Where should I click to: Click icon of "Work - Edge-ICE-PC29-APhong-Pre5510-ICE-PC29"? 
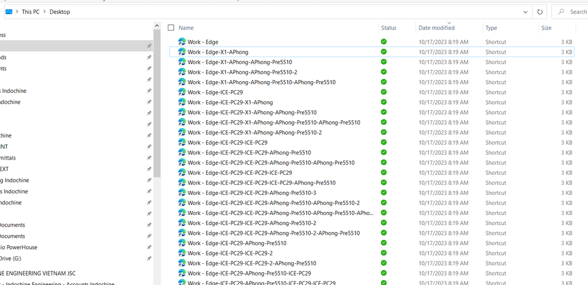[182, 273]
